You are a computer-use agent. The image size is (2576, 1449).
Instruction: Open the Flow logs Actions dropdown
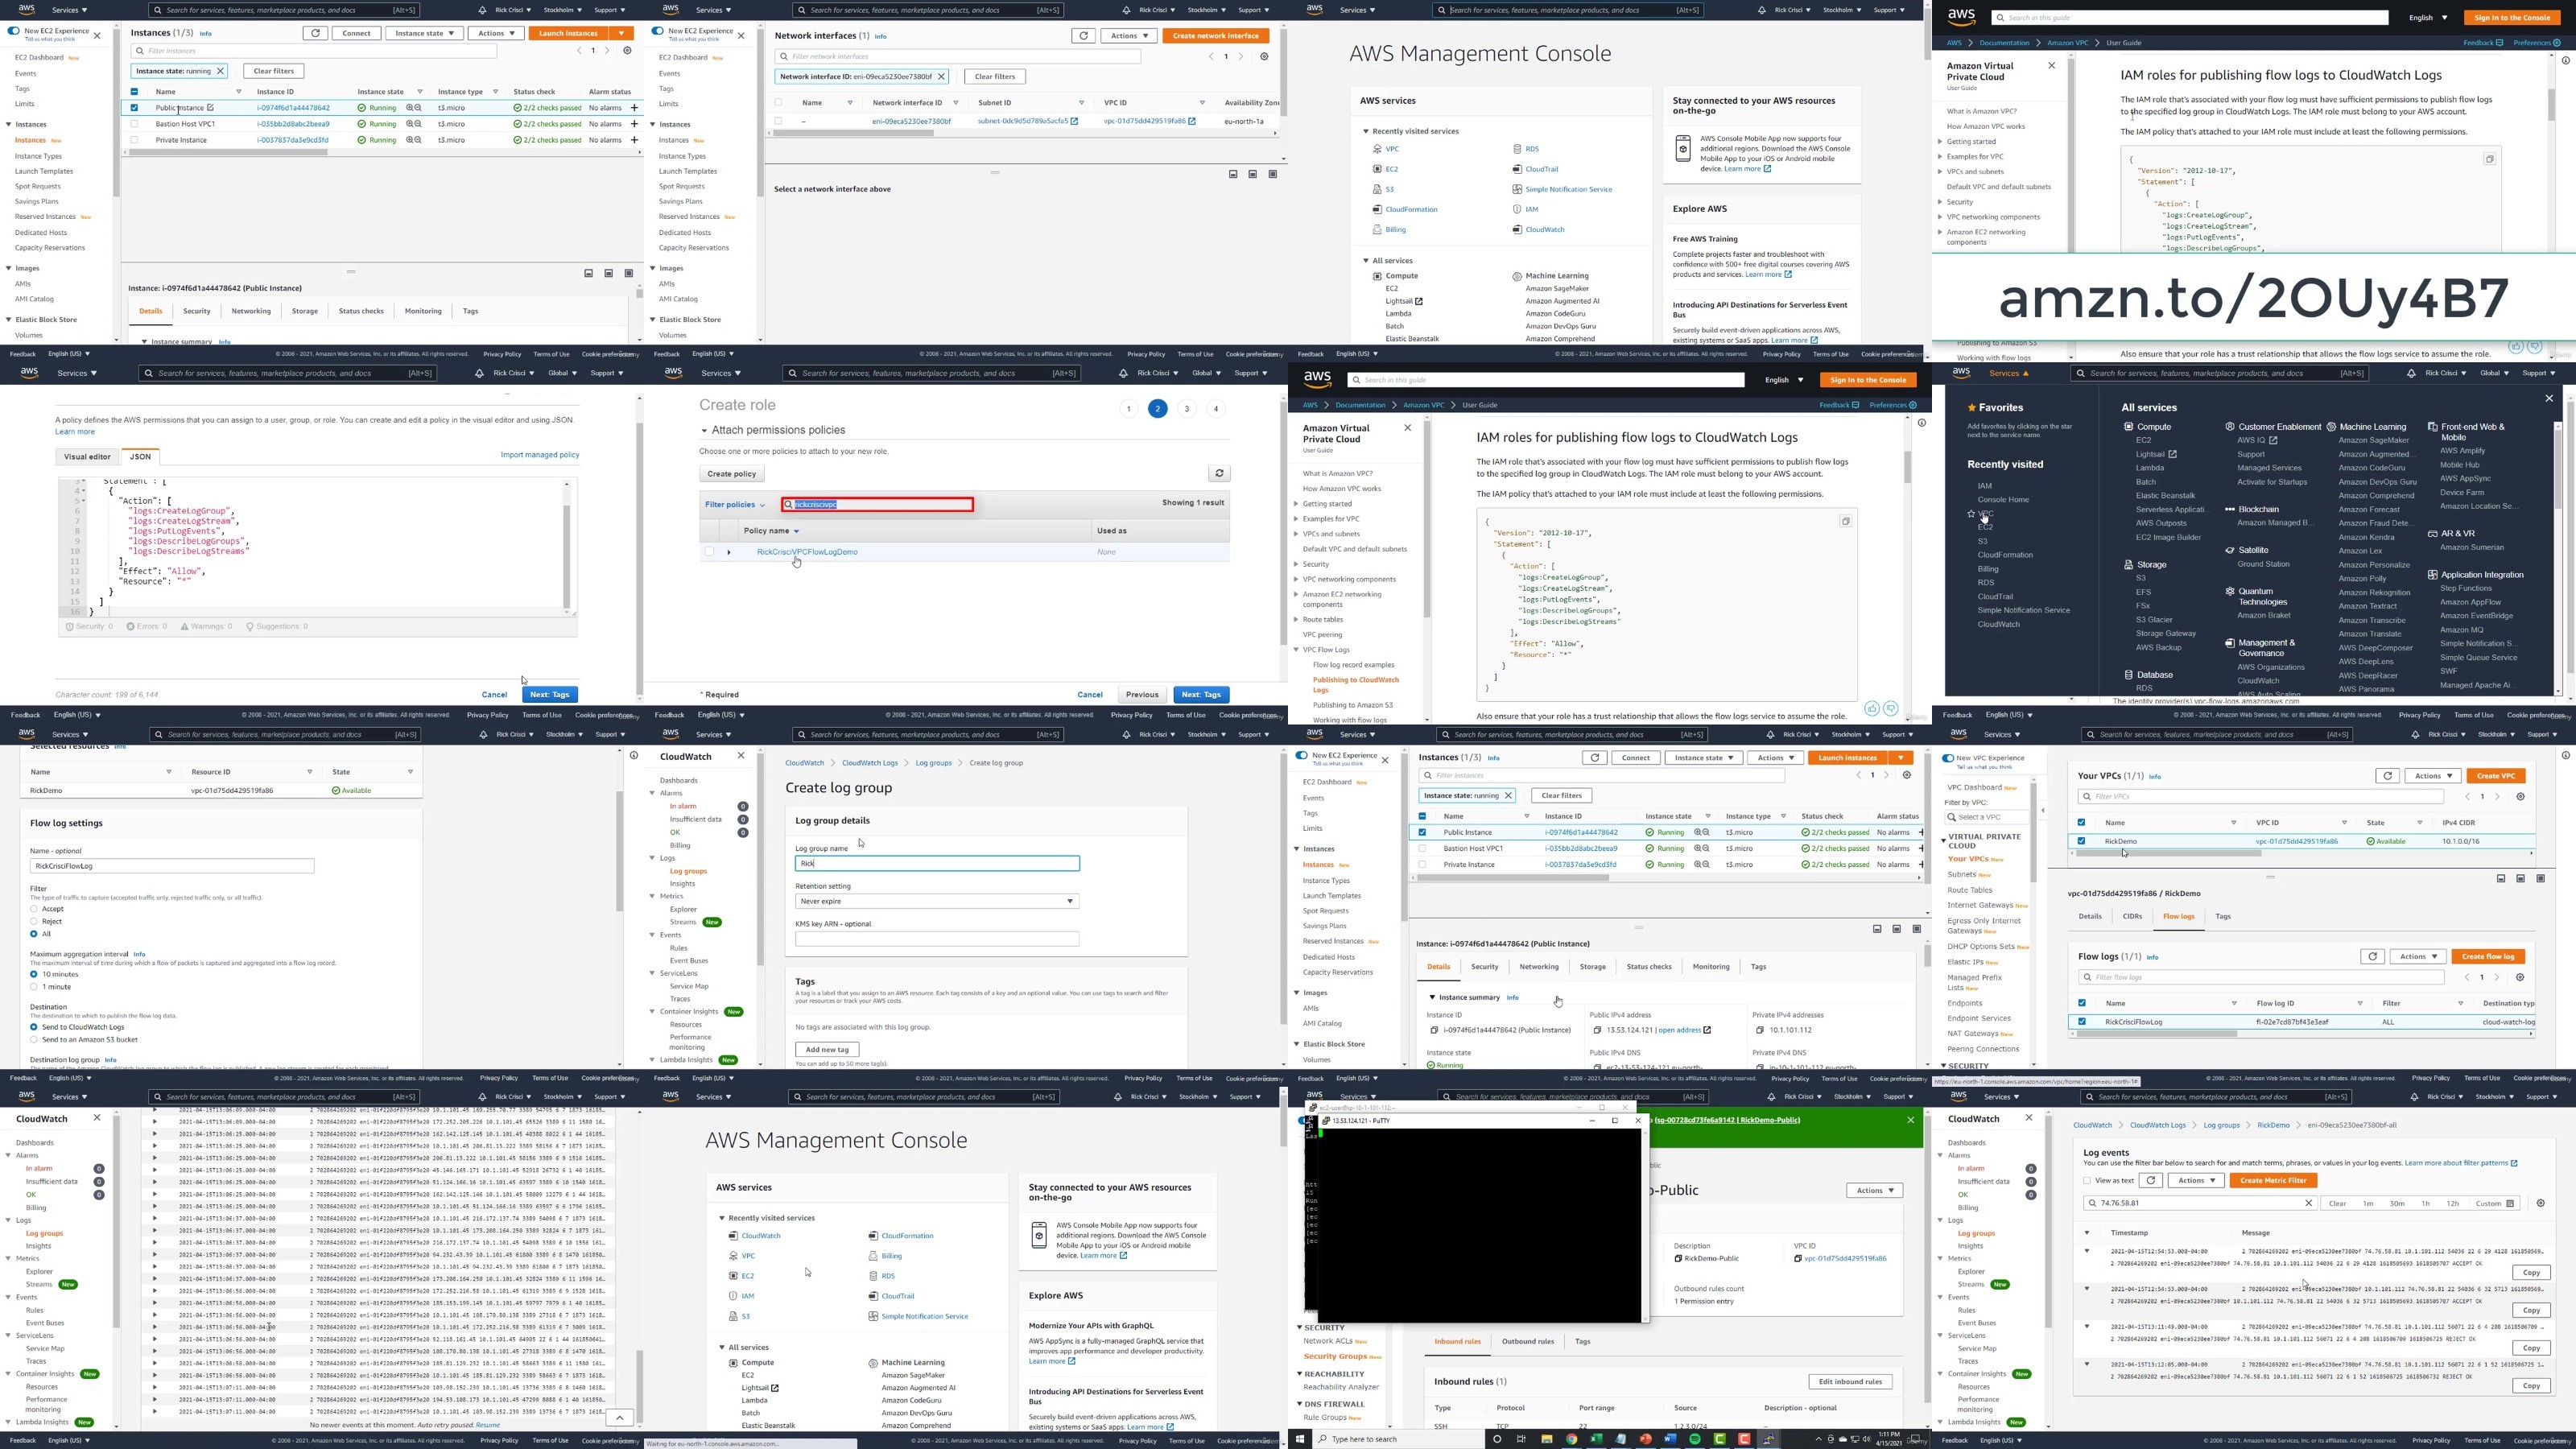coord(2419,957)
